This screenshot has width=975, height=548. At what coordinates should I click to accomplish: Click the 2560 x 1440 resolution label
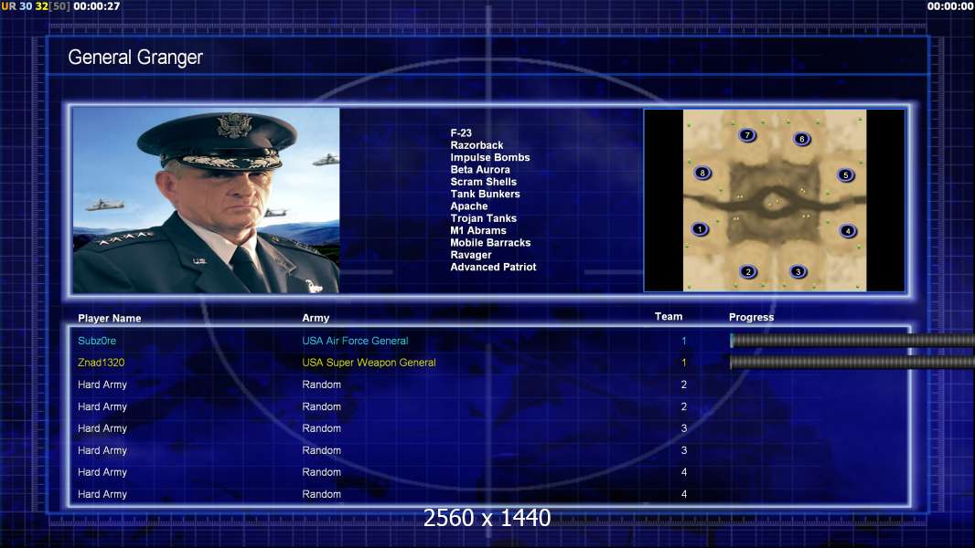[487, 518]
